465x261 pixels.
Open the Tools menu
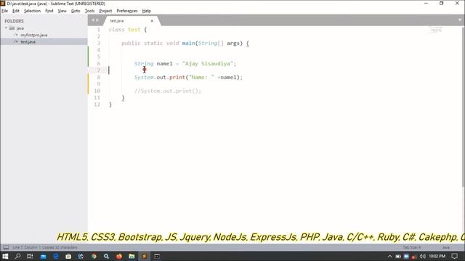pos(89,11)
